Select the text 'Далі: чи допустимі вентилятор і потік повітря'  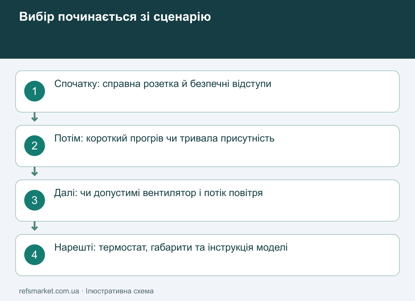pyautogui.click(x=159, y=193)
